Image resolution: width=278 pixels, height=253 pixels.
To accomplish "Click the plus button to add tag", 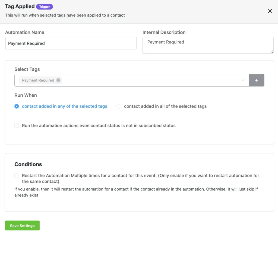I will pyautogui.click(x=256, y=80).
